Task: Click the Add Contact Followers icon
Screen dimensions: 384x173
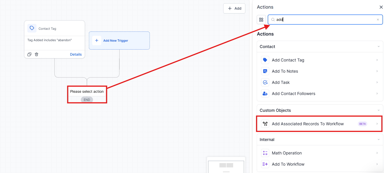Action: coord(265,94)
